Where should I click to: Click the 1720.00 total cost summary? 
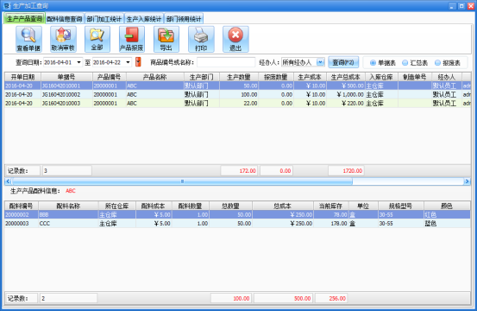[x=346, y=171]
